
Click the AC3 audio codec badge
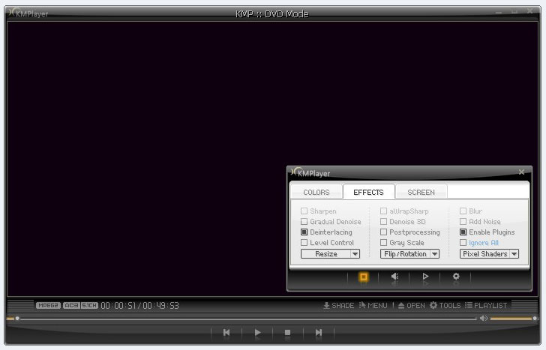(71, 306)
